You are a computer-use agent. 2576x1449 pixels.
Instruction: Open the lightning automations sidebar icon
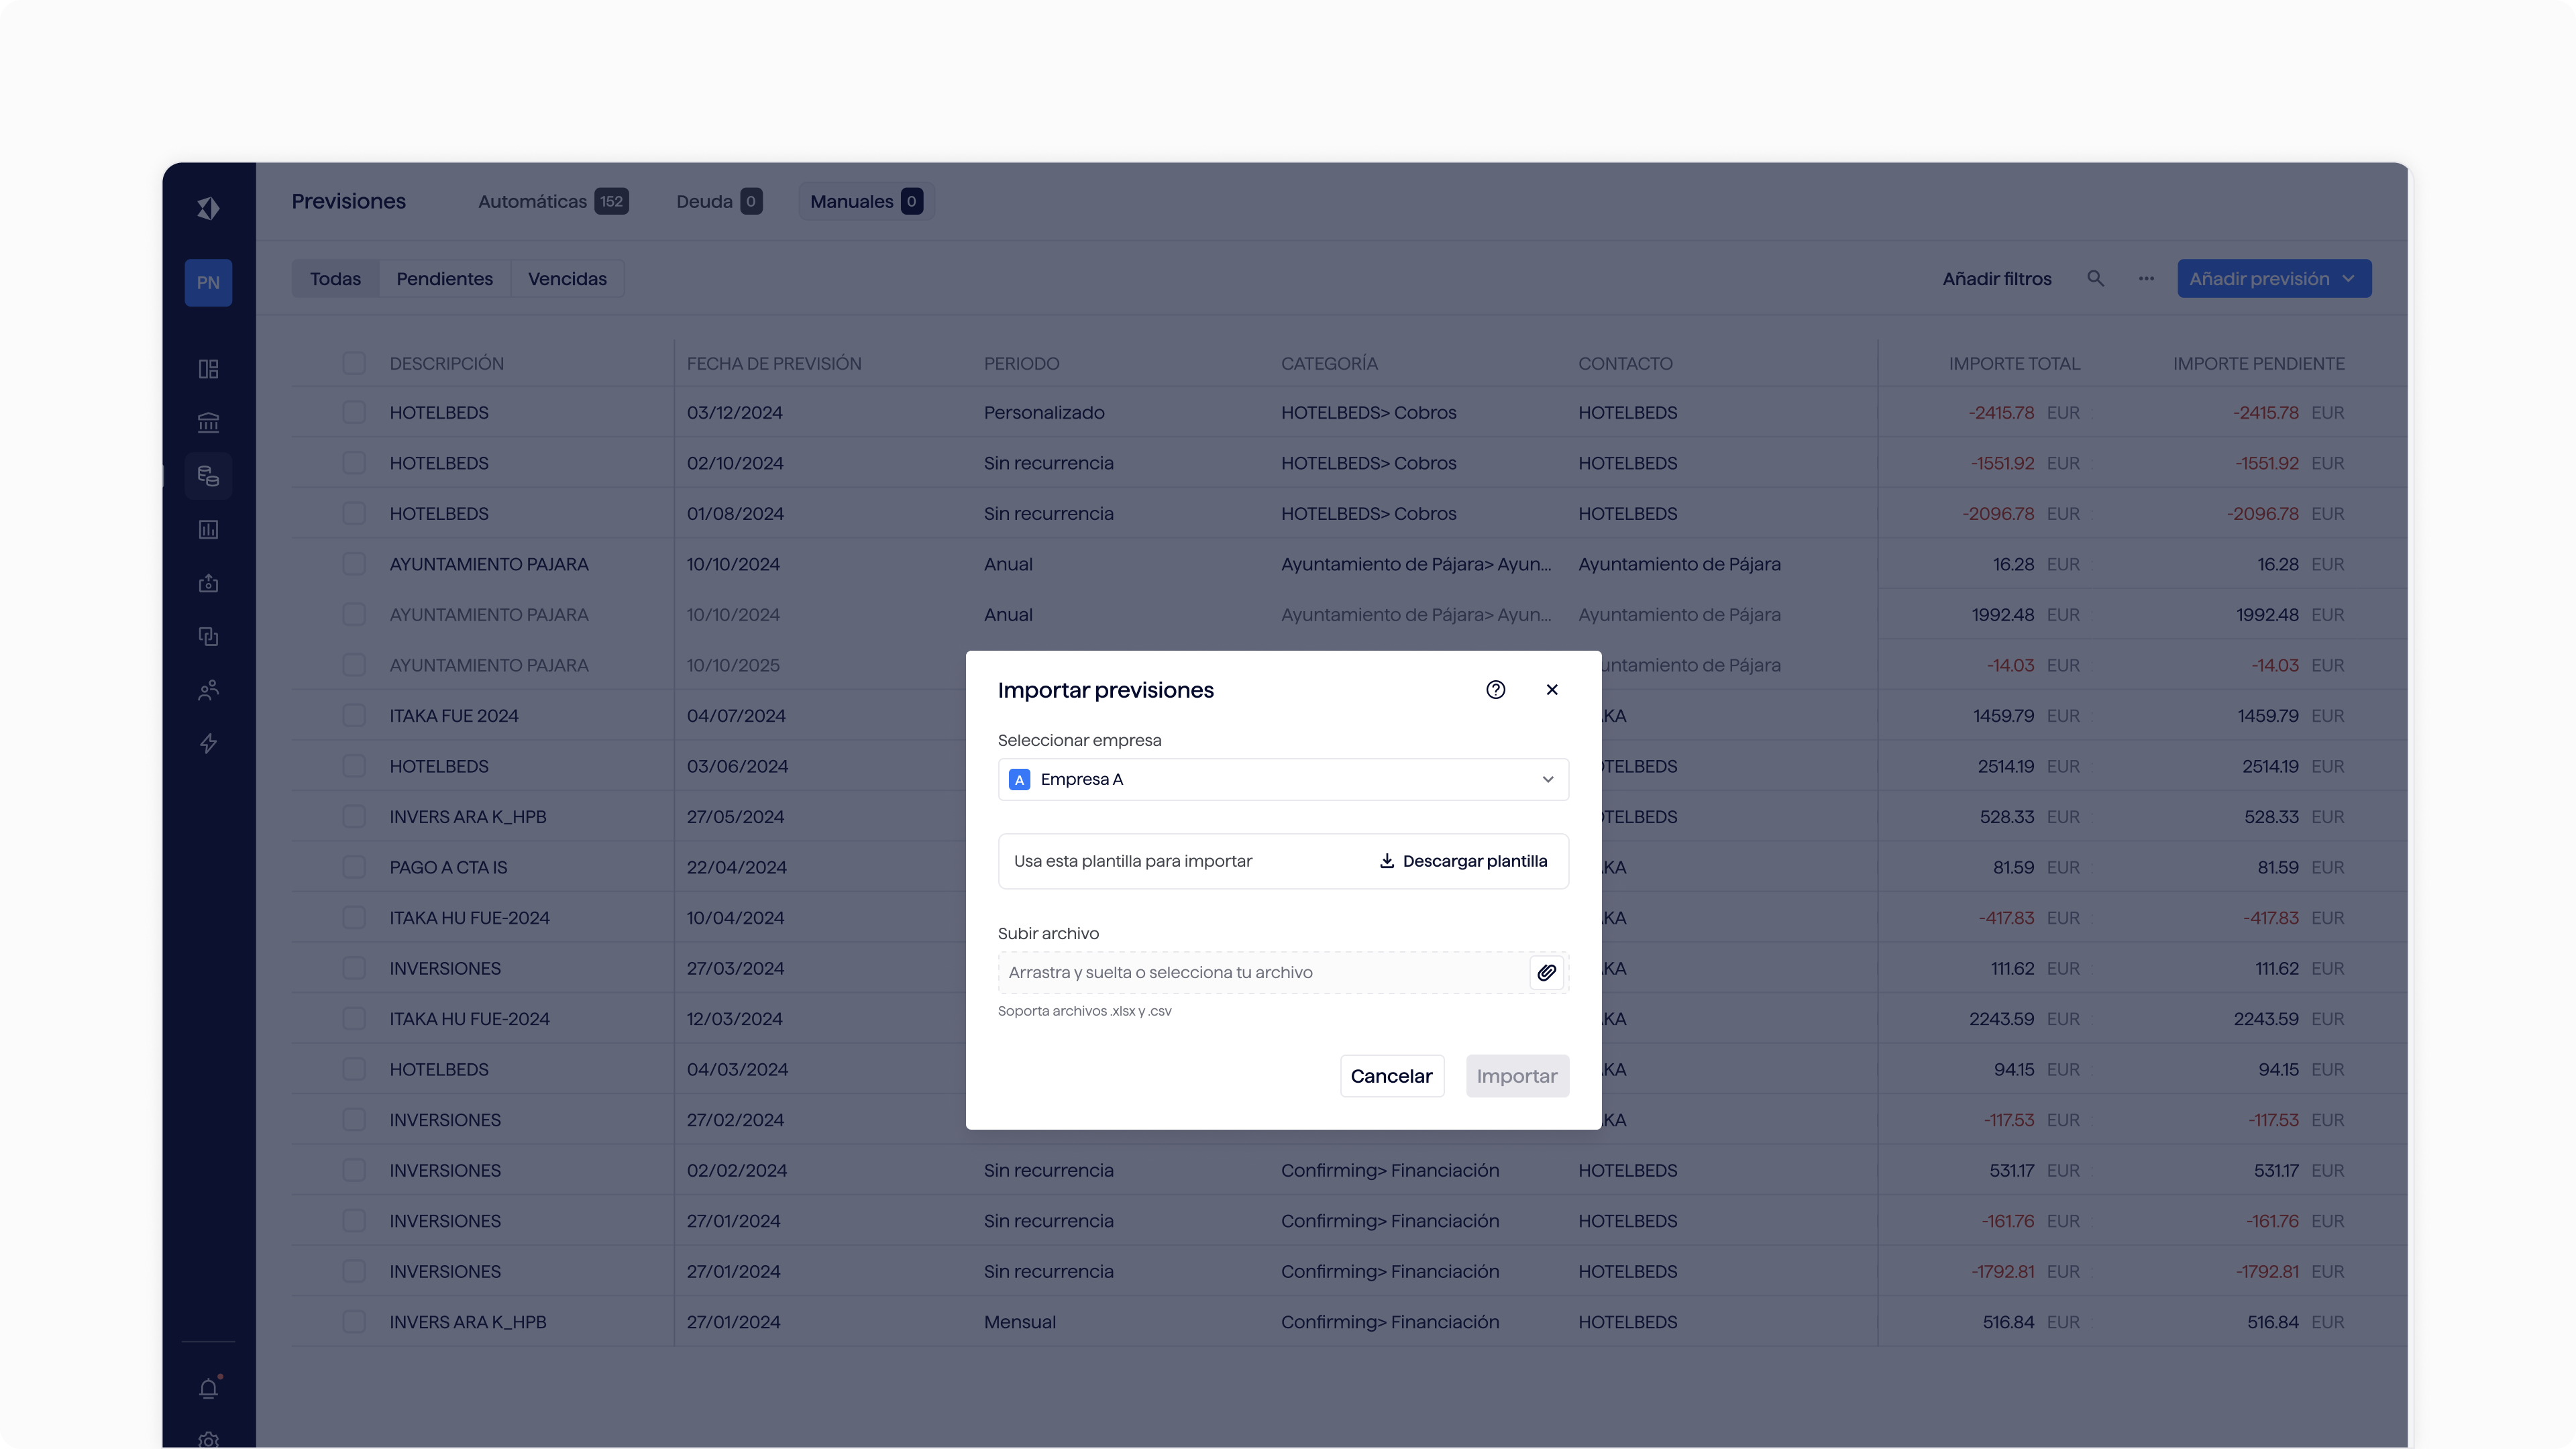[208, 743]
